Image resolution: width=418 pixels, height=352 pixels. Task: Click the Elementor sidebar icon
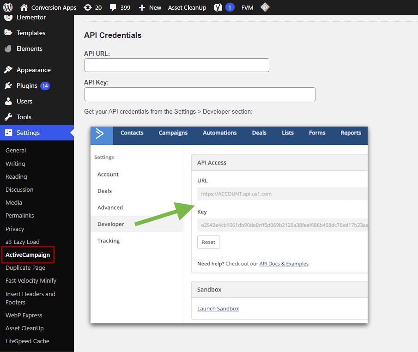[8, 18]
